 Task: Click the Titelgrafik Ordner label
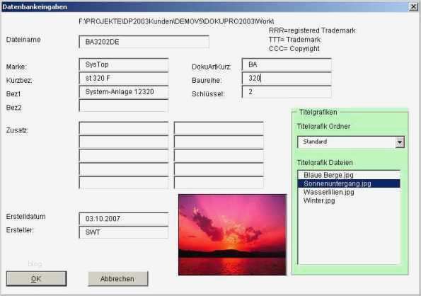(x=323, y=127)
